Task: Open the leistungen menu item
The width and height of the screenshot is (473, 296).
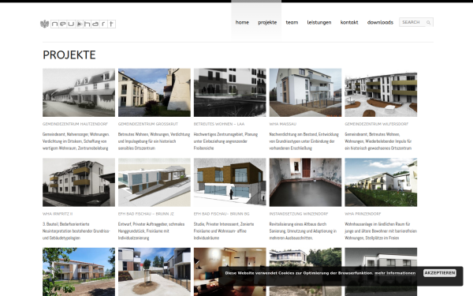Action: tap(318, 22)
